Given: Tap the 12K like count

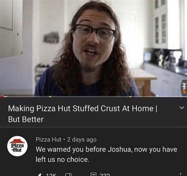Looking at the screenshot, I should tap(51, 175).
